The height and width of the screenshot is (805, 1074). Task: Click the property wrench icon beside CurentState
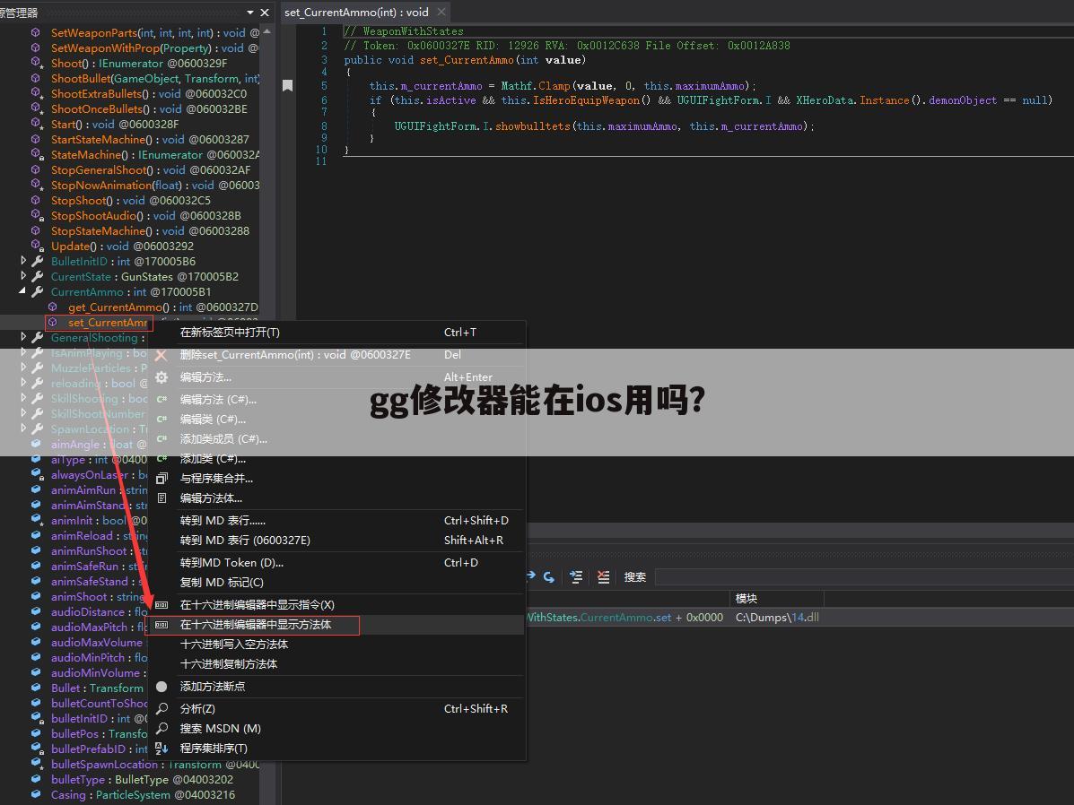tap(38, 276)
